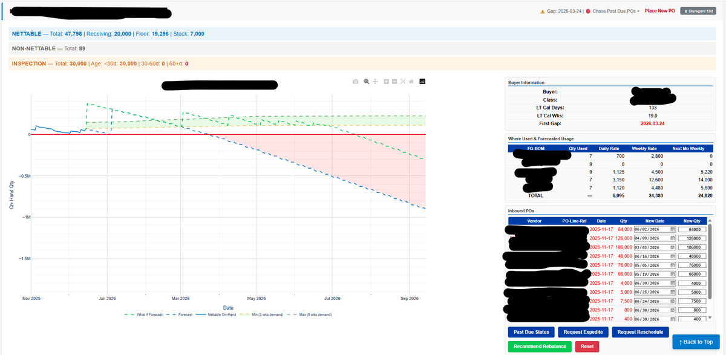Select the chart Zoom magnifier tool
The height and width of the screenshot is (355, 726).
pos(367,81)
